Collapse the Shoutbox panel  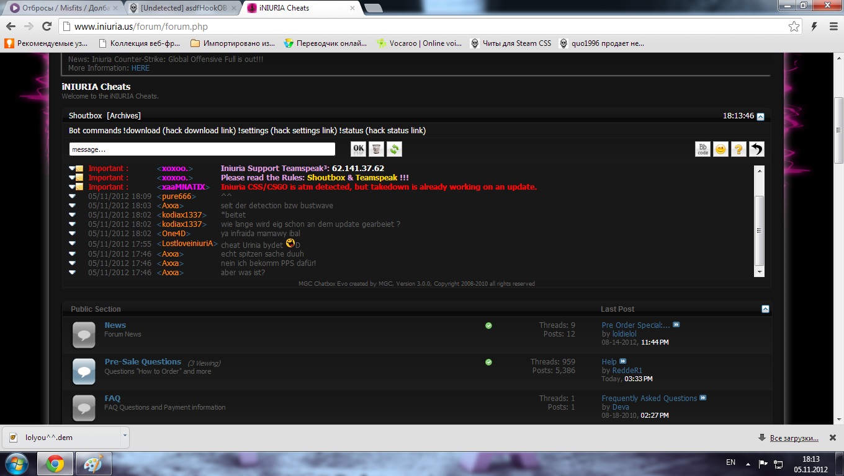point(761,117)
